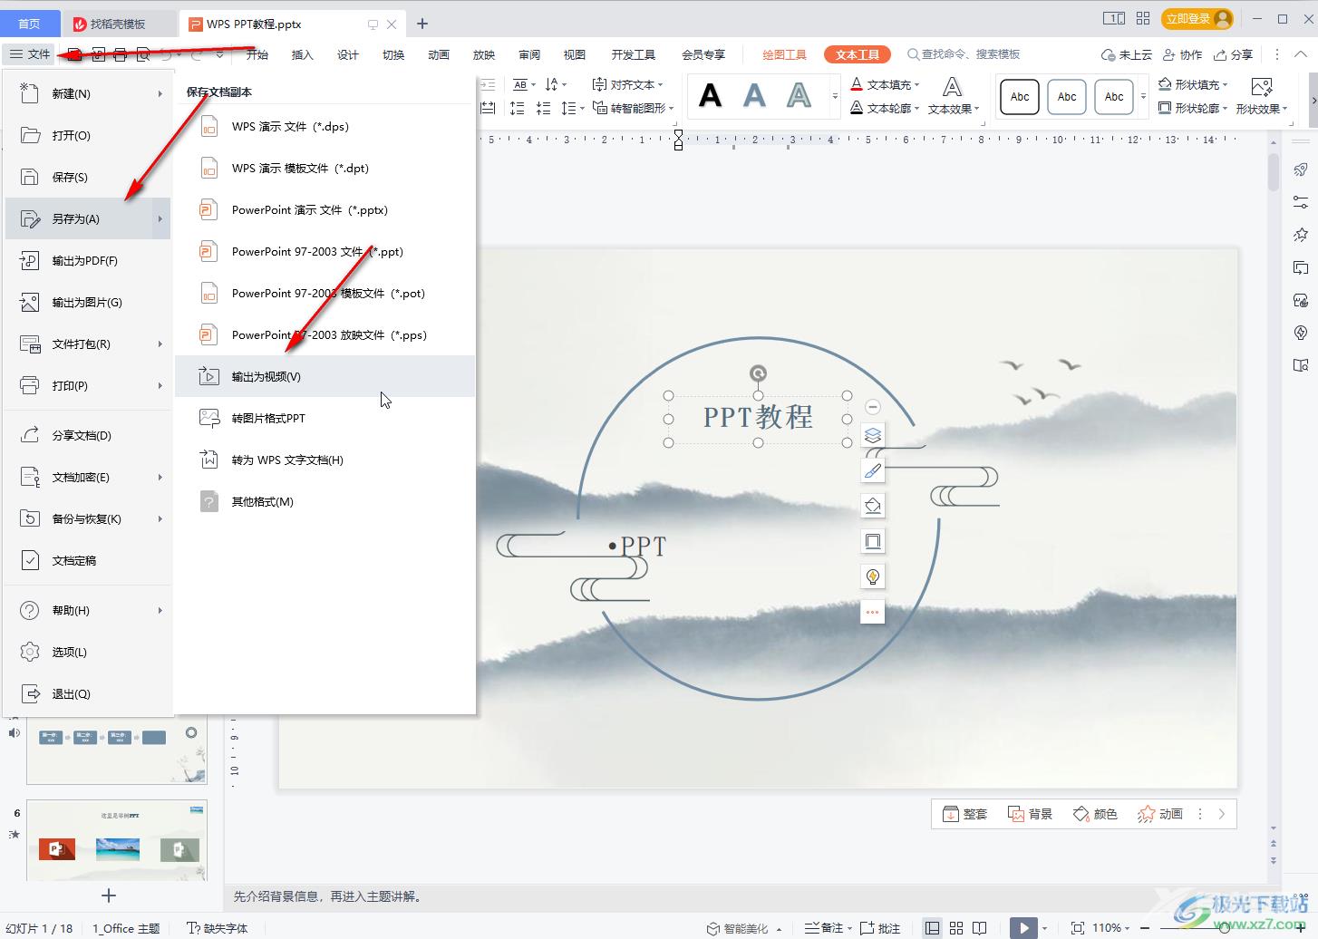Expand 文件打包(R) submenu arrow
This screenshot has height=939, width=1318.
pos(160,344)
